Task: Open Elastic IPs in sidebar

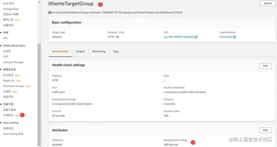Action: point(9,81)
